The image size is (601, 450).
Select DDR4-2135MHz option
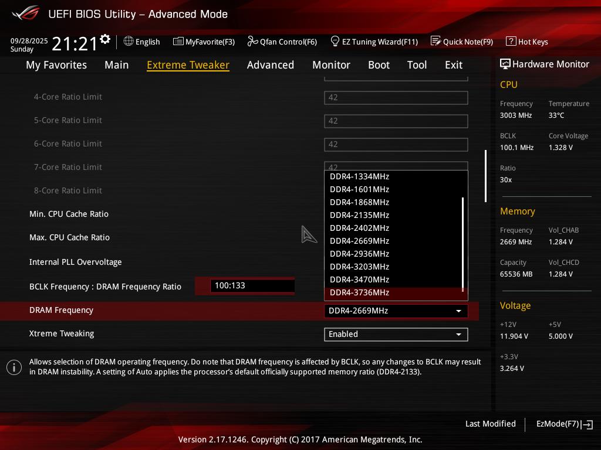pos(393,215)
